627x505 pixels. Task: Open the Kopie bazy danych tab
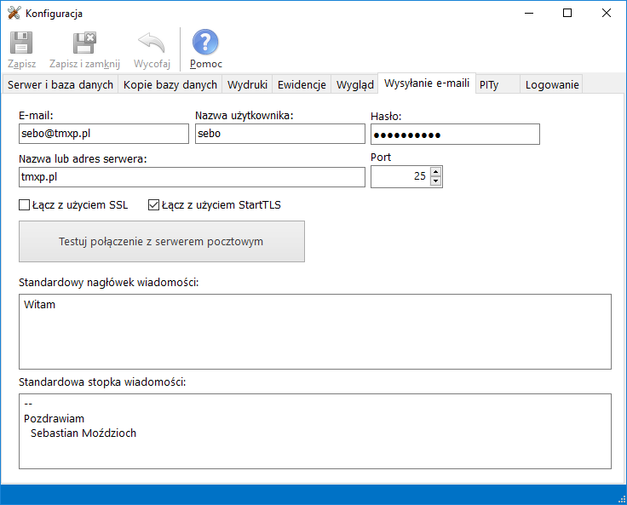(170, 85)
